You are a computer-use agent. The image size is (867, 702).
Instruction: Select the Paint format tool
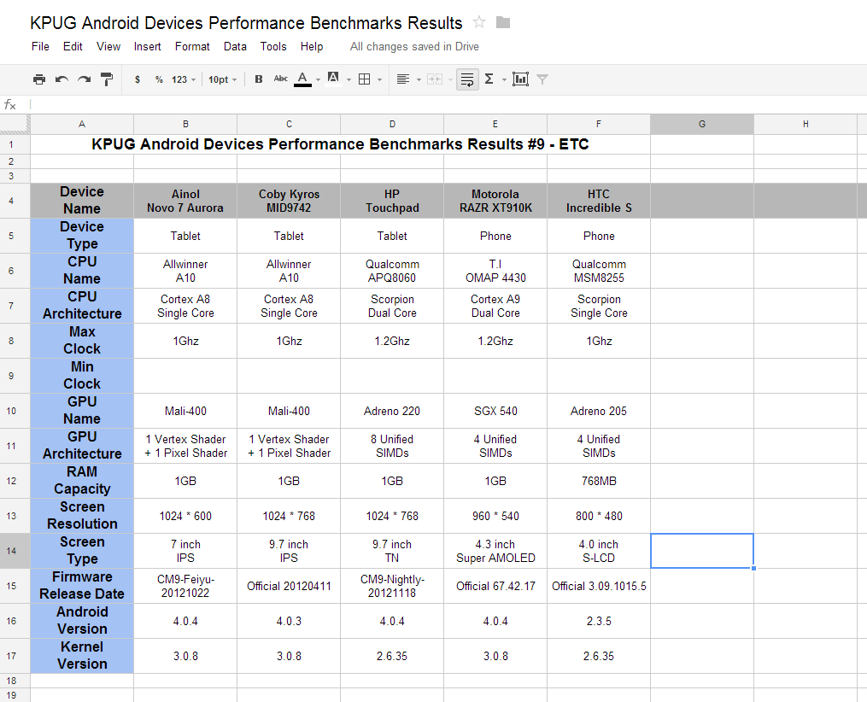(x=107, y=79)
